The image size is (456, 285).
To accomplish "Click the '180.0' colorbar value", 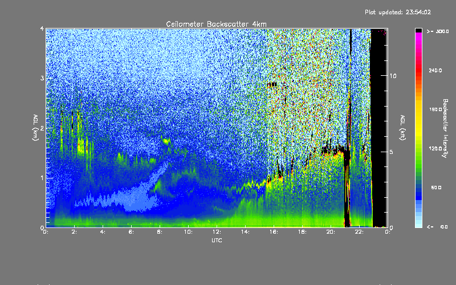I will click(x=435, y=109).
